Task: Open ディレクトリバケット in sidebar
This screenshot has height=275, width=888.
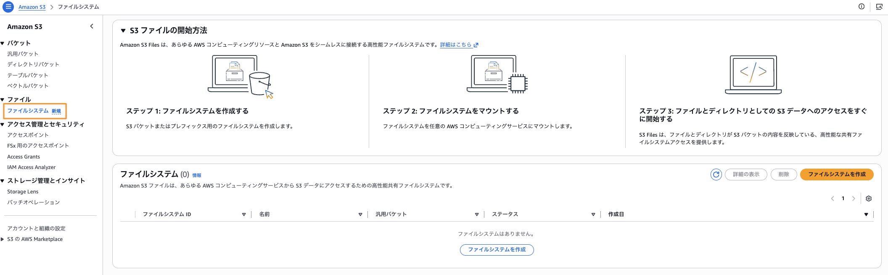Action: pos(33,64)
